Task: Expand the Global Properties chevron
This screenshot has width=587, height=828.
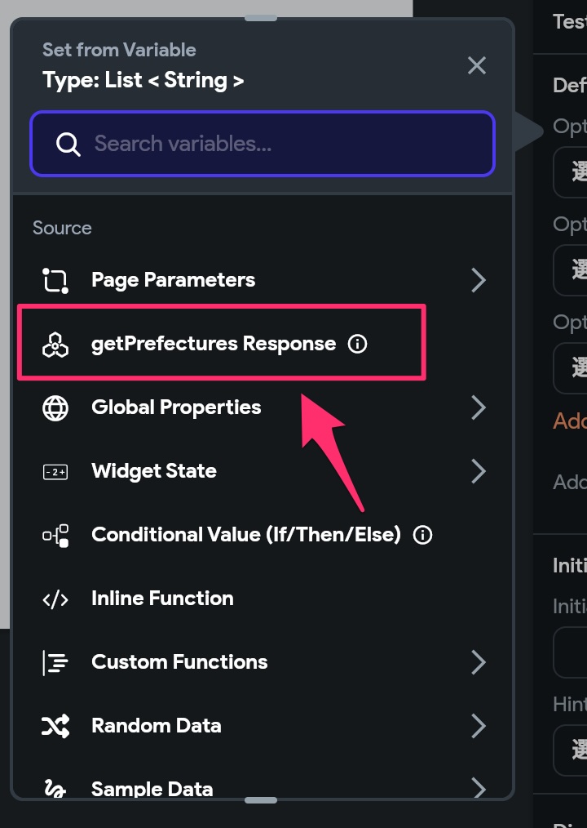Action: point(479,407)
